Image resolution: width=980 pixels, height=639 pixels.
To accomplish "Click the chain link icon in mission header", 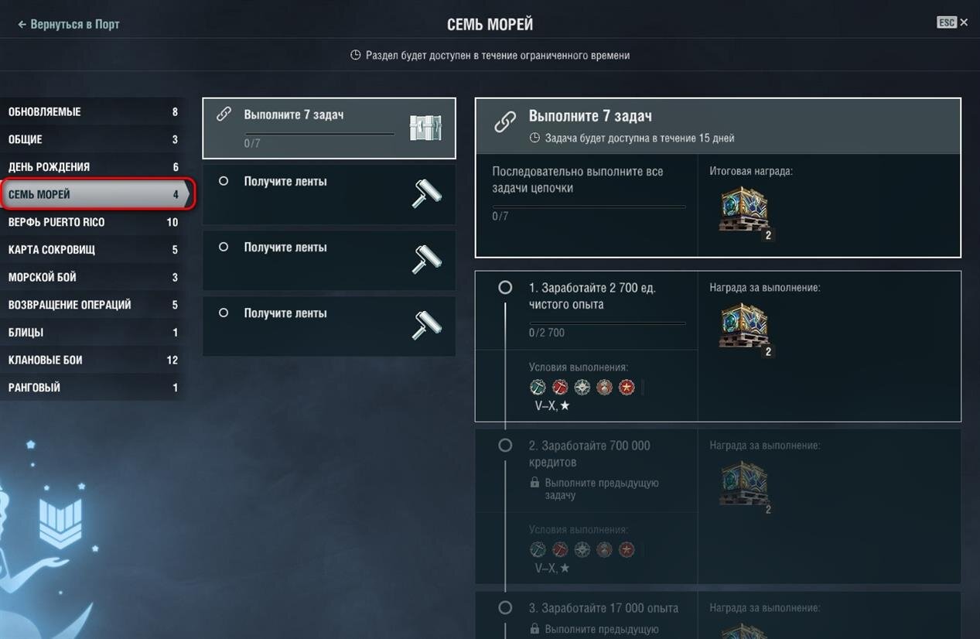I will click(505, 121).
